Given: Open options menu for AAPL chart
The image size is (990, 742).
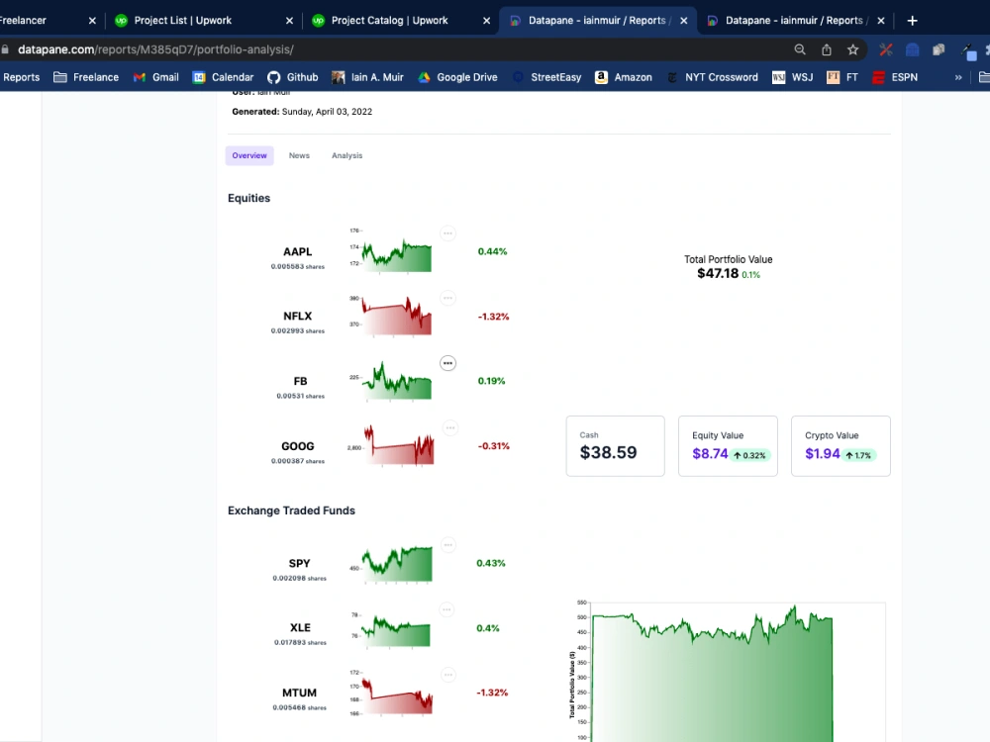Looking at the screenshot, I should [447, 233].
